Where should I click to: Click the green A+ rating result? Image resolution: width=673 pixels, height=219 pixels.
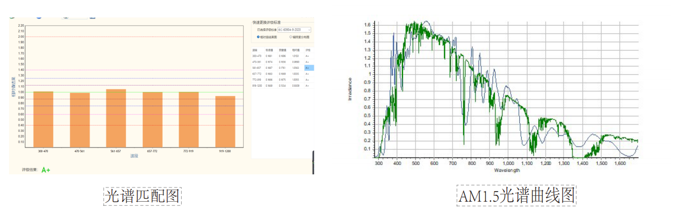point(46,170)
